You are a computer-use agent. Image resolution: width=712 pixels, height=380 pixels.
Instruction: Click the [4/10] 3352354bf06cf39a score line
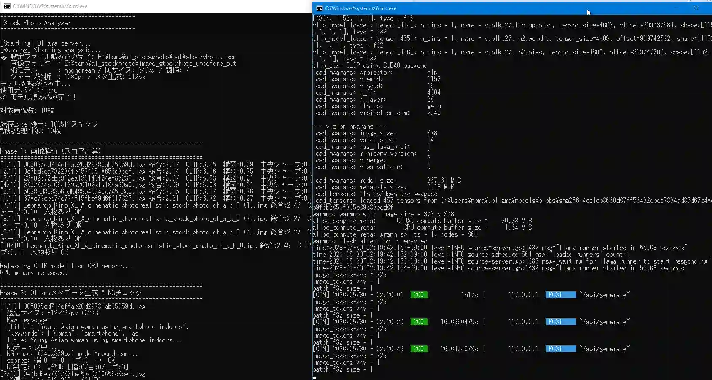pyautogui.click(x=155, y=185)
